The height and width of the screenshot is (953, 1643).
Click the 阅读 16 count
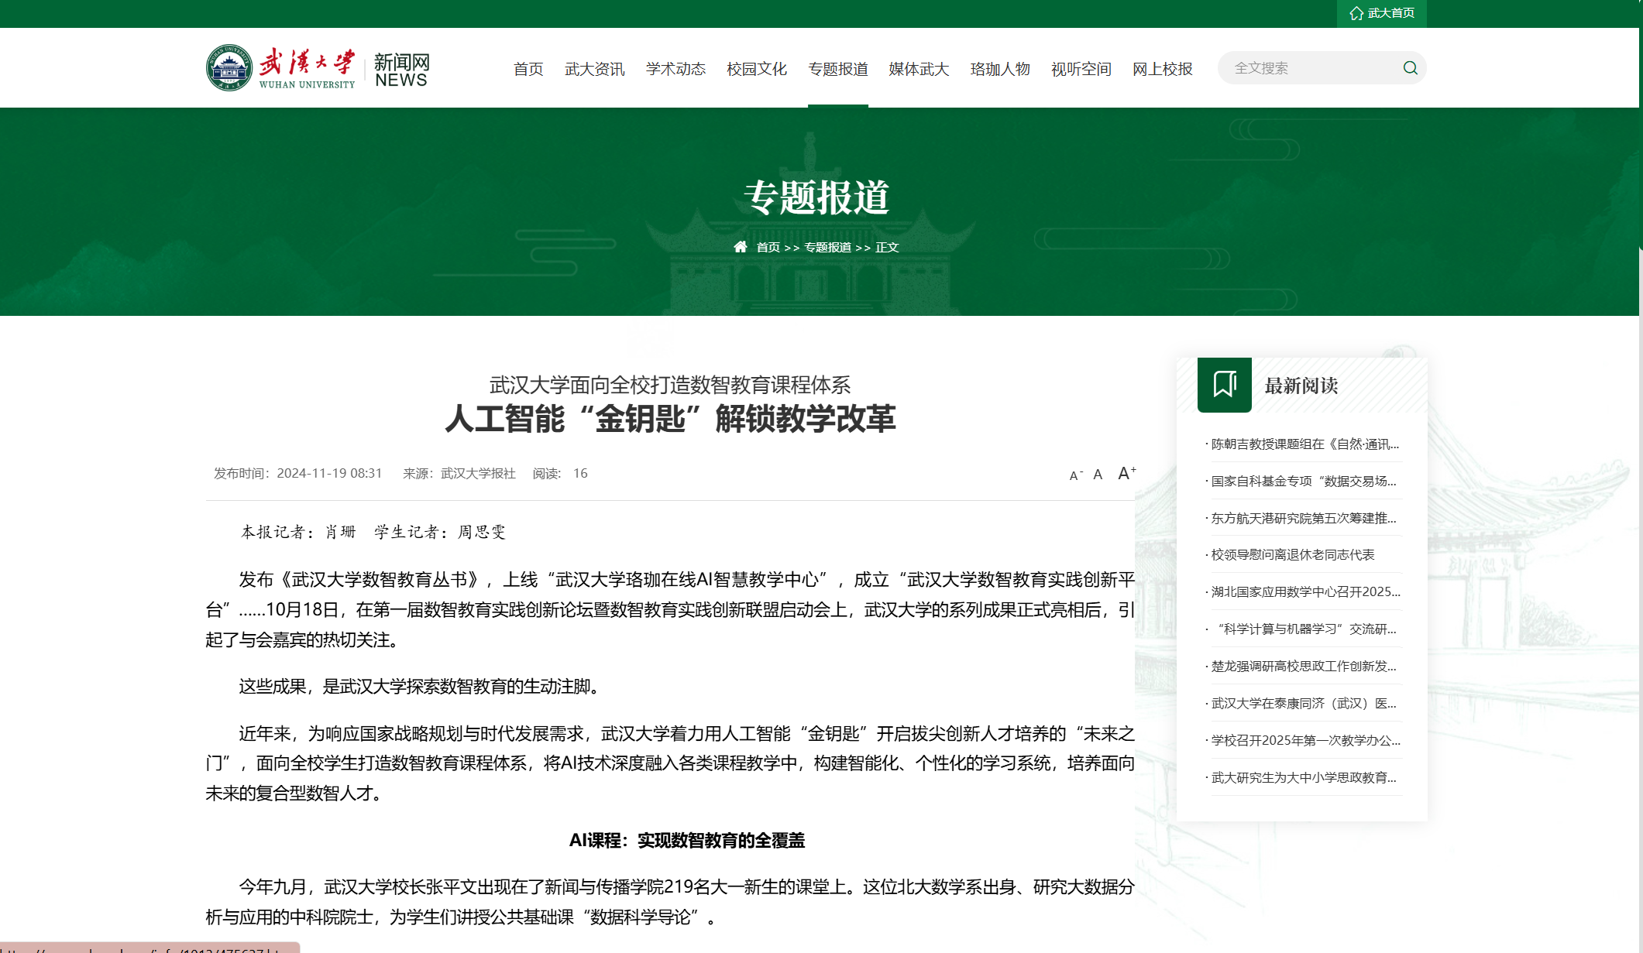pyautogui.click(x=560, y=473)
